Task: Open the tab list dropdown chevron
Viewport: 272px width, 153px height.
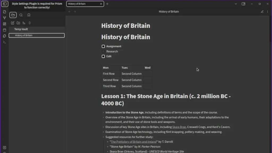Action: [236, 4]
